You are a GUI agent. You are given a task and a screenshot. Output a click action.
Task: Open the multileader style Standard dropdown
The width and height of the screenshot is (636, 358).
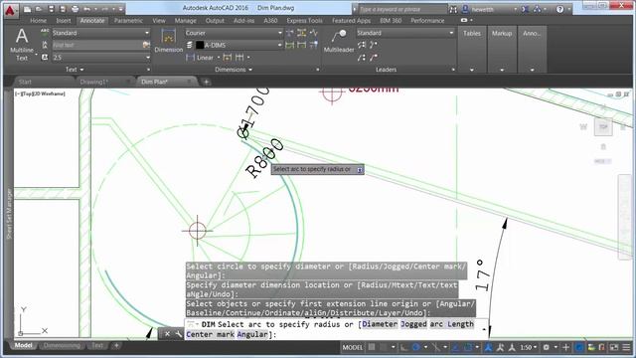point(405,33)
